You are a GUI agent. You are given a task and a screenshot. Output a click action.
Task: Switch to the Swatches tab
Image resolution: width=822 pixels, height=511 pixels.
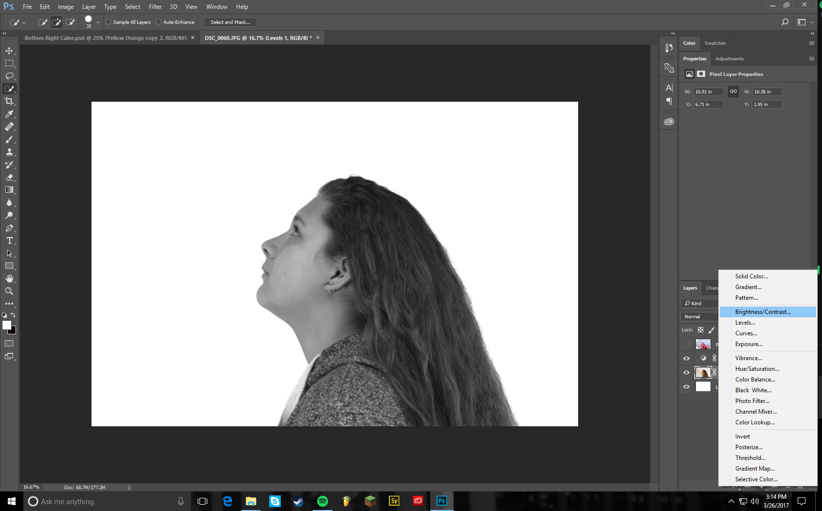[x=715, y=43]
